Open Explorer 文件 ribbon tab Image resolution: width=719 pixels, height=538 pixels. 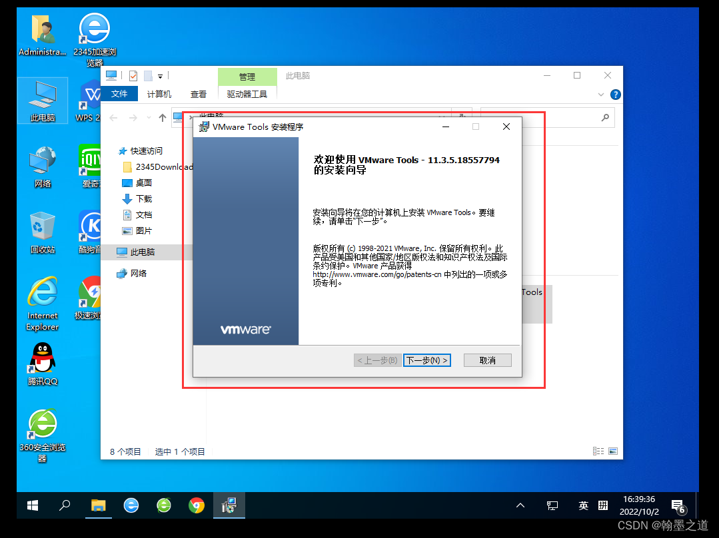119,94
